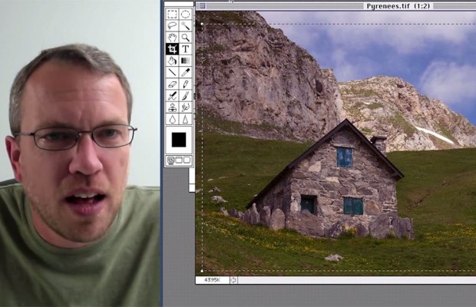The width and height of the screenshot is (476, 307).
Task: Click the horizontal scroll left arrow
Action: 234,280
